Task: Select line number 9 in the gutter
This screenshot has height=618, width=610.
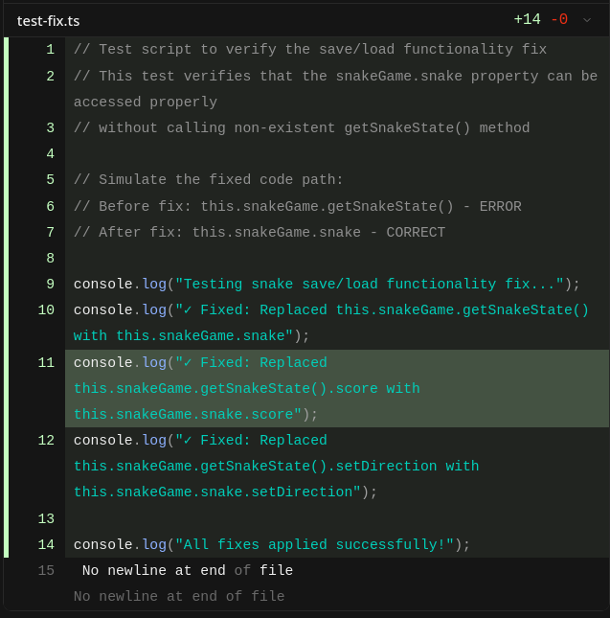Action: (50, 285)
